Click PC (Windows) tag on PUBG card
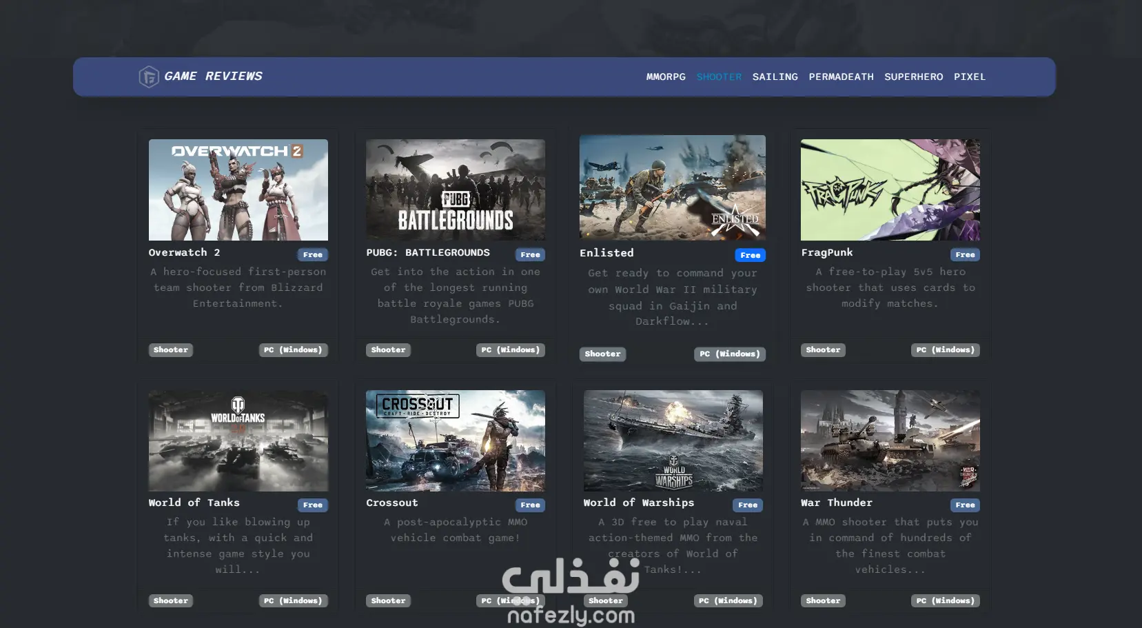Viewport: 1142px width, 628px height. click(511, 350)
